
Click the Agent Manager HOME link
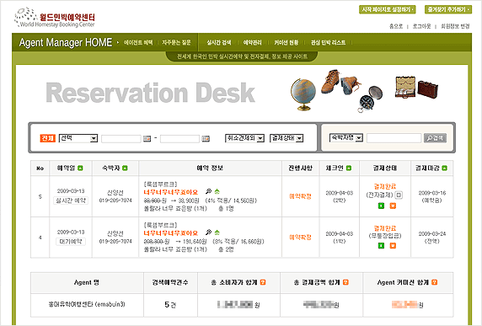(x=66, y=42)
